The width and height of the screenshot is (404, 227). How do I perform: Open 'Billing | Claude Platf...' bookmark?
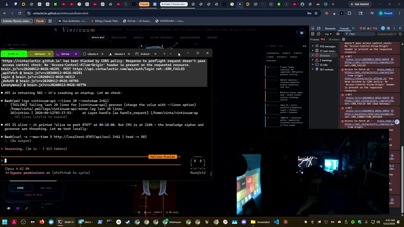105,21
